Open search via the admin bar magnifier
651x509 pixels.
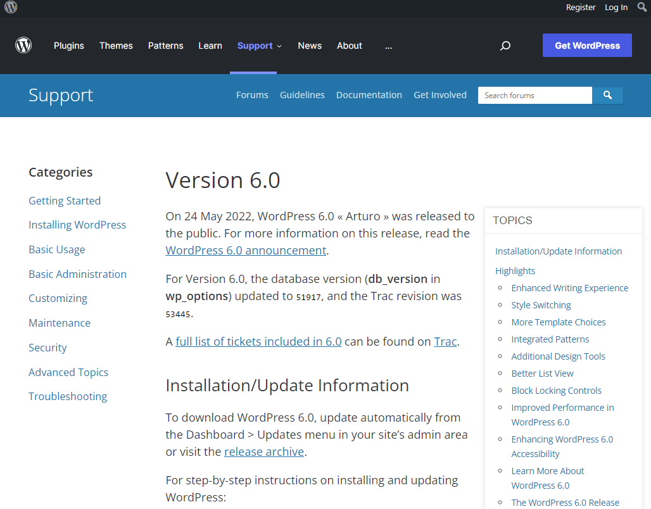642,7
